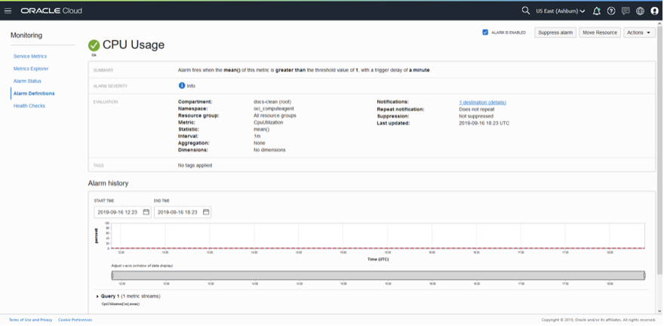664x326 pixels.
Task: Open the support chat icon
Action: (x=626, y=11)
